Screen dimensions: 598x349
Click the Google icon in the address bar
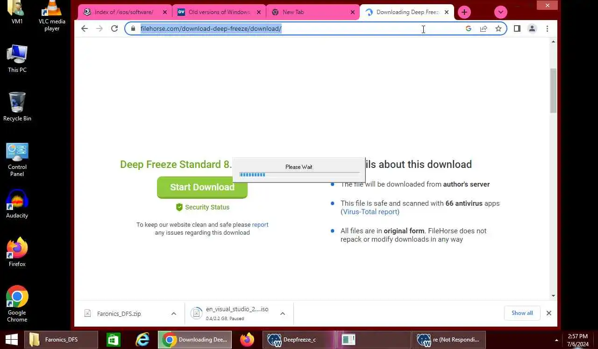(469, 28)
